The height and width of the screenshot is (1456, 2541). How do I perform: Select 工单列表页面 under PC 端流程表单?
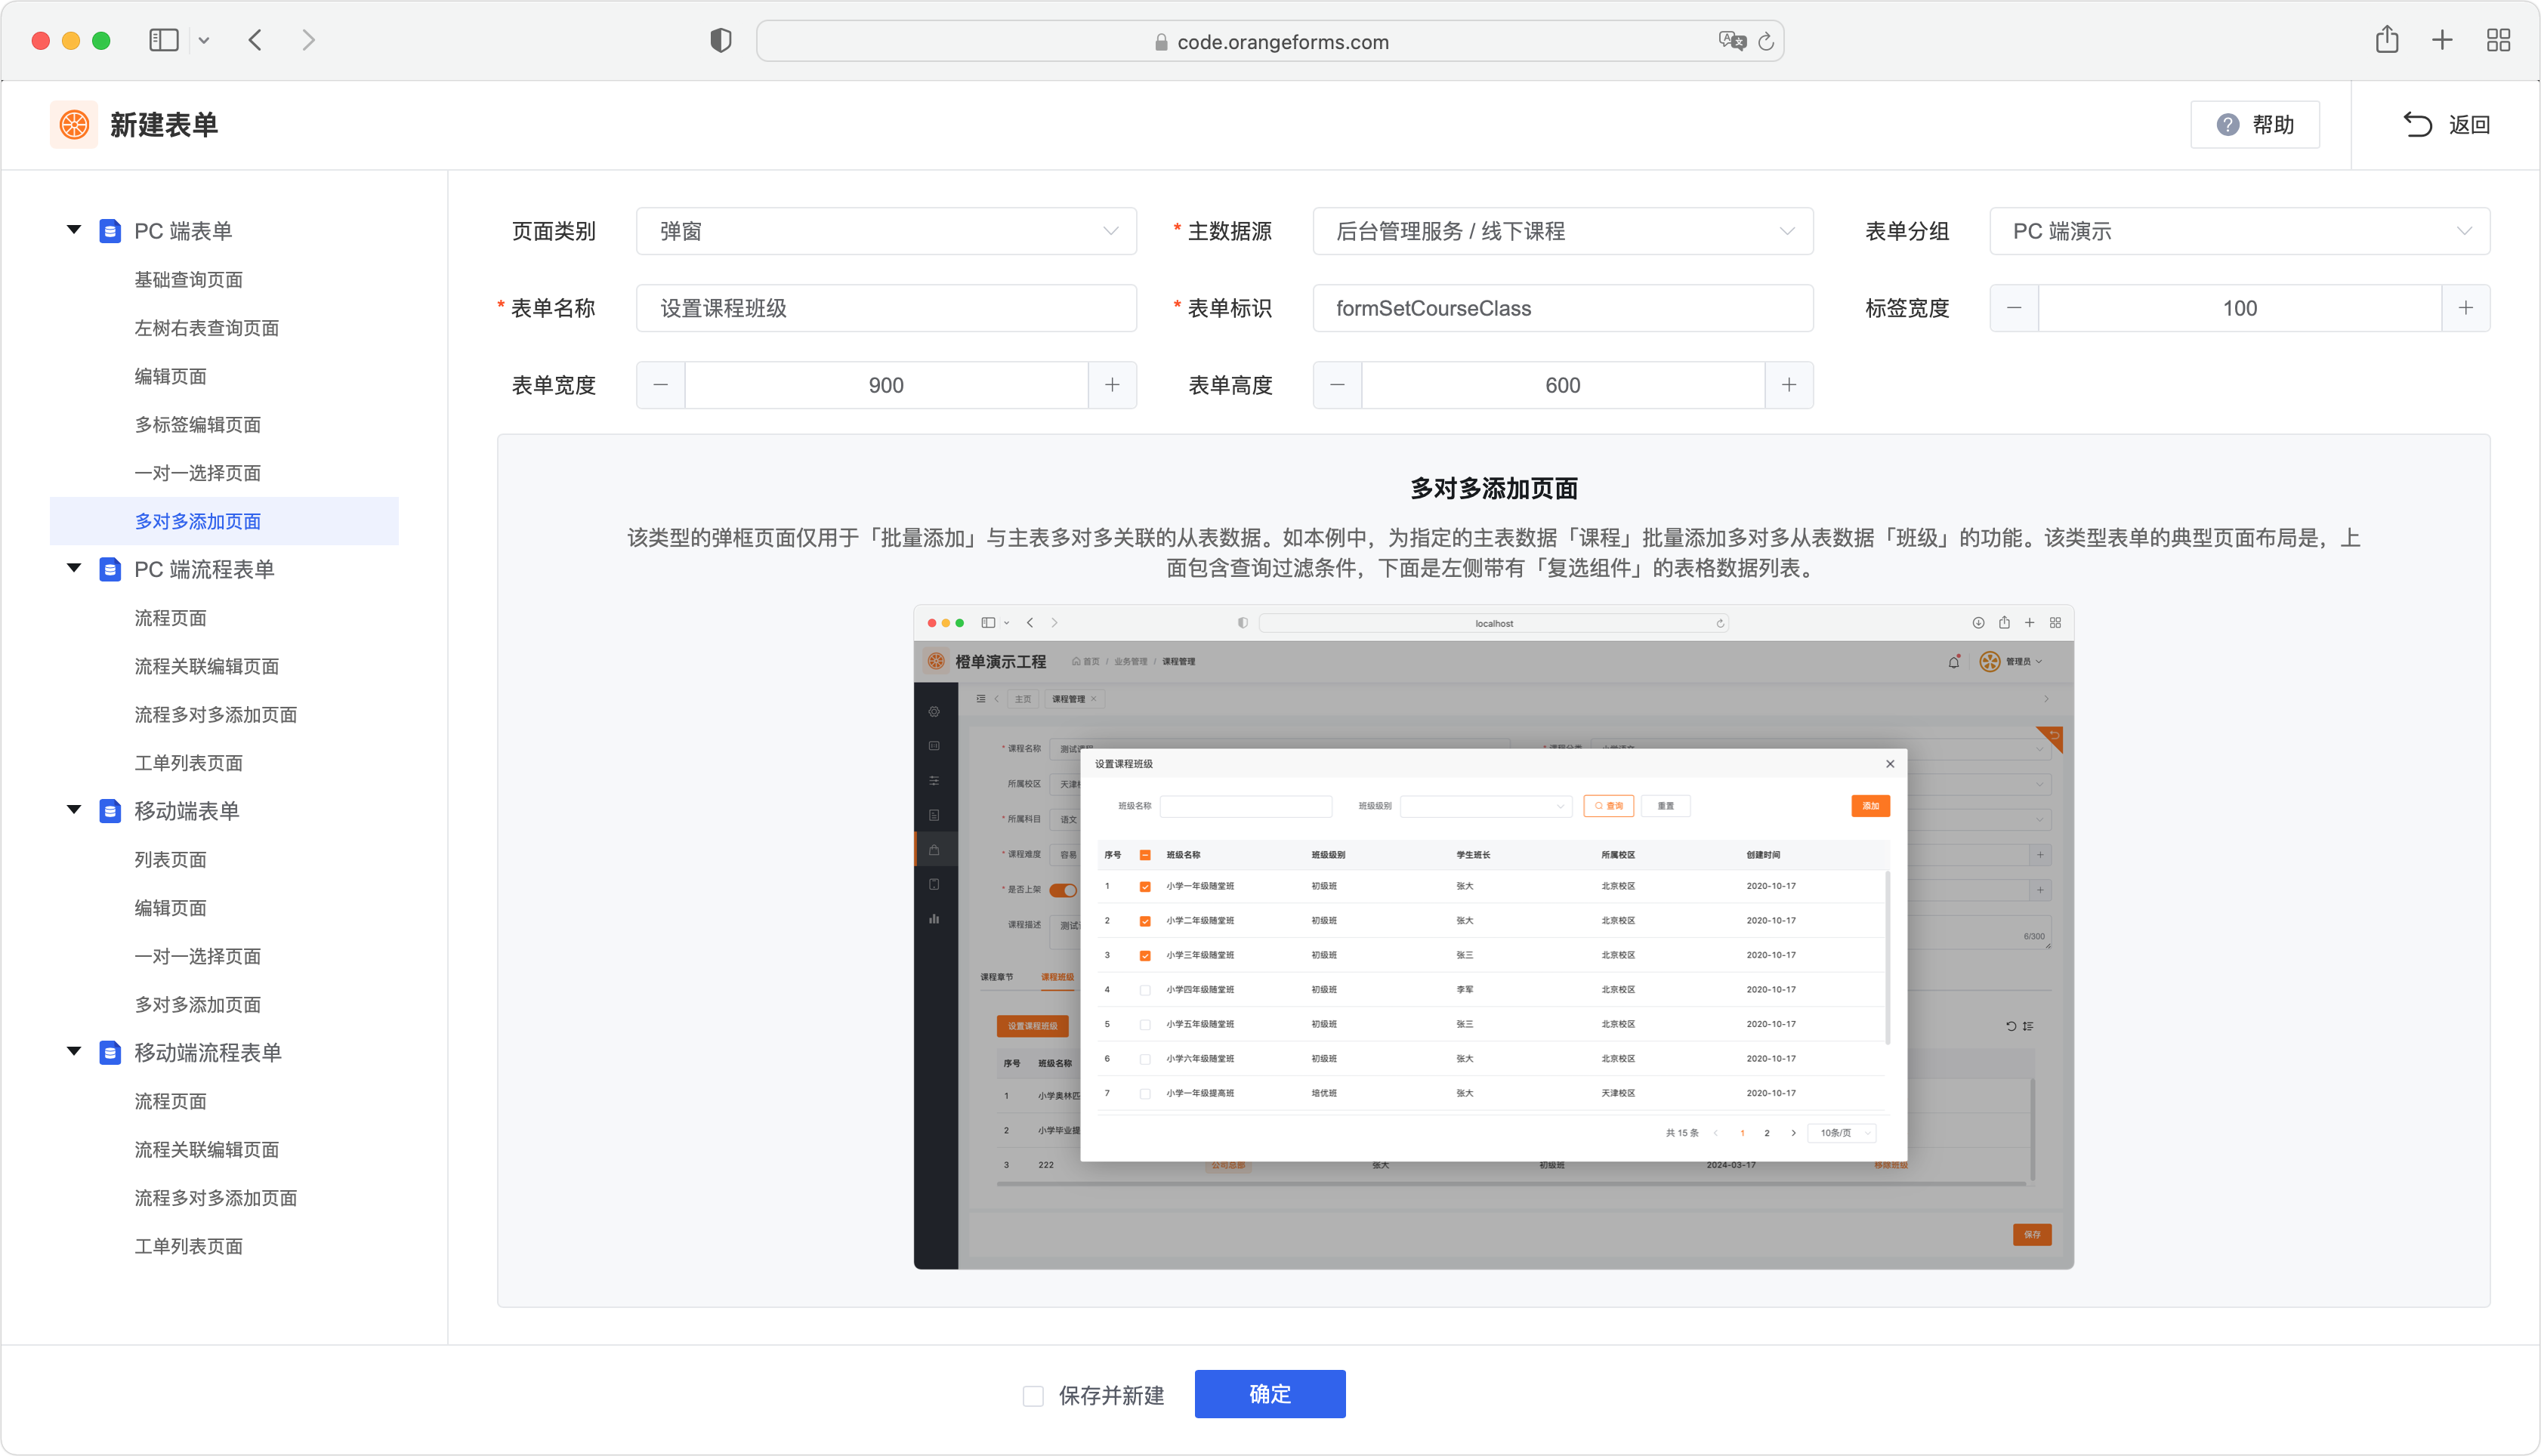tap(189, 763)
